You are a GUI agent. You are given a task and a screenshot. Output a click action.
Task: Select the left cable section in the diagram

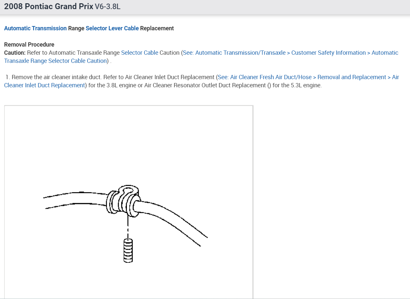pos(76,200)
